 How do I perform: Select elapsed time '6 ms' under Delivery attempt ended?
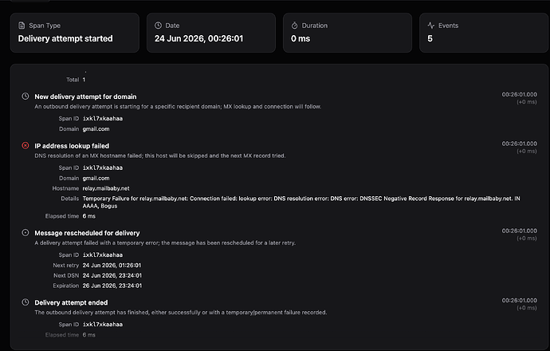[89, 335]
